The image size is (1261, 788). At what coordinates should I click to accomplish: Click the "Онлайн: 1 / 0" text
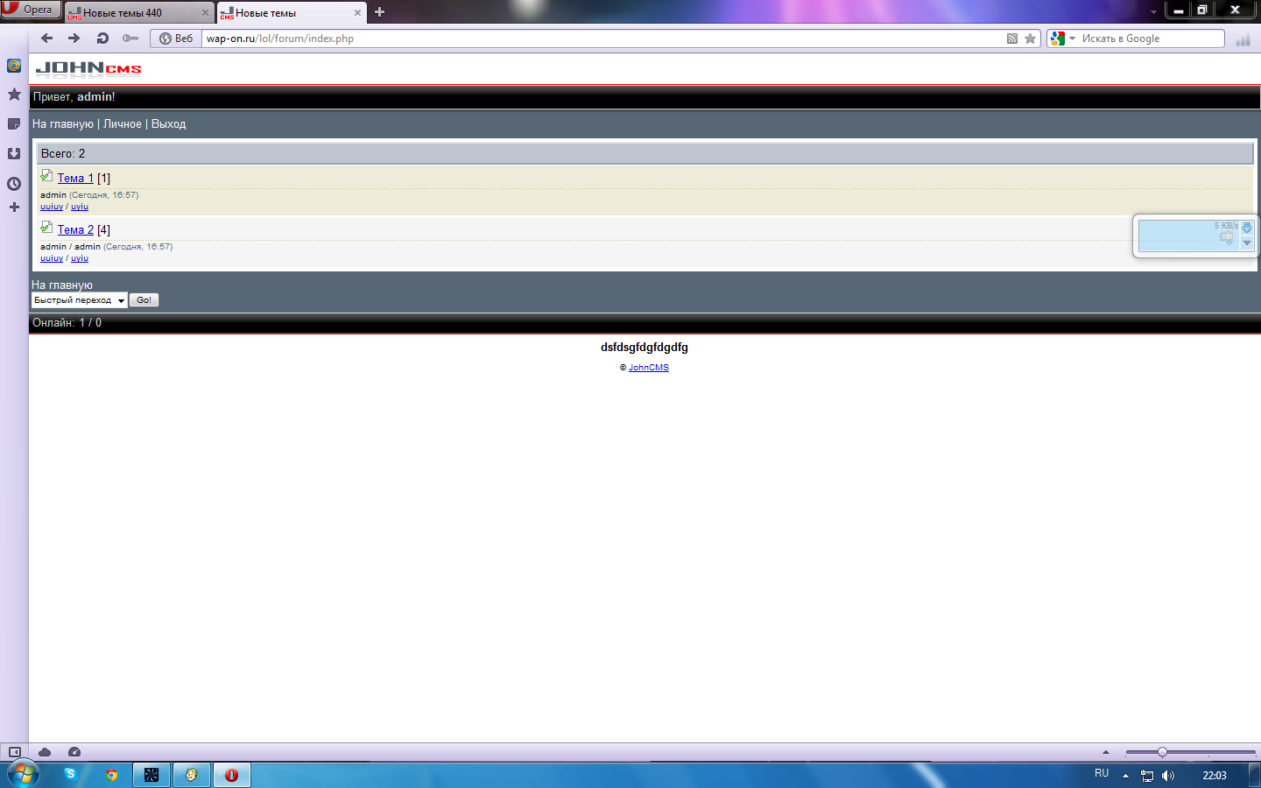click(x=67, y=323)
